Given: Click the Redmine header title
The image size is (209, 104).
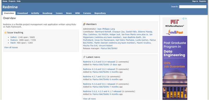Looking at the screenshot, I should (10, 7).
